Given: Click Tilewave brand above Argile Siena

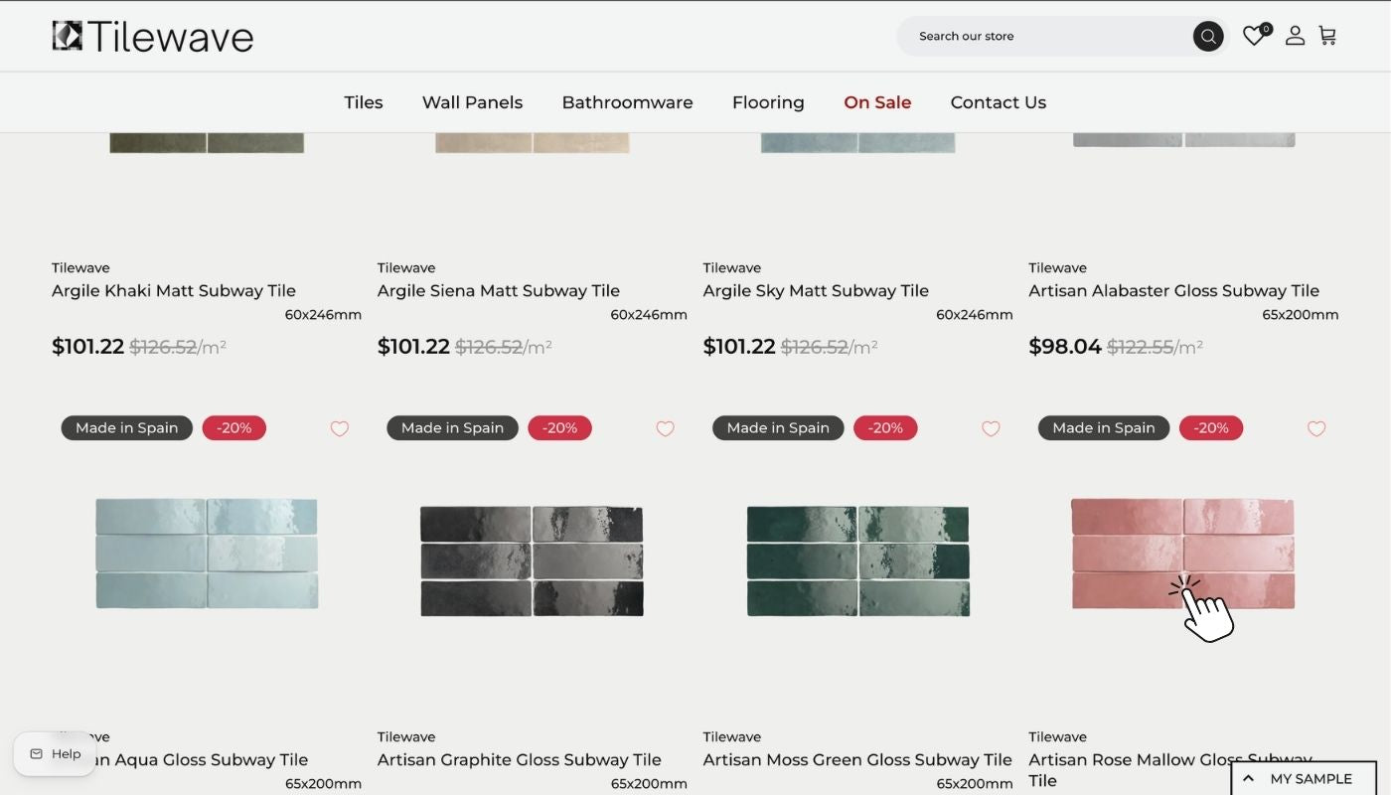Looking at the screenshot, I should (406, 268).
